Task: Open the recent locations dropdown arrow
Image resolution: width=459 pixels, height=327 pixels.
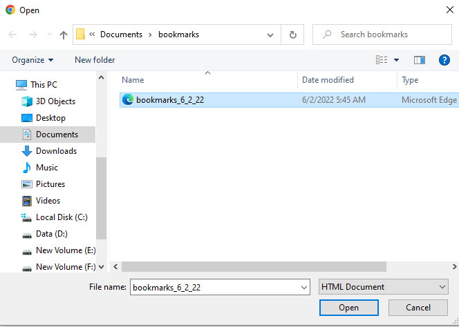Action: click(x=49, y=34)
